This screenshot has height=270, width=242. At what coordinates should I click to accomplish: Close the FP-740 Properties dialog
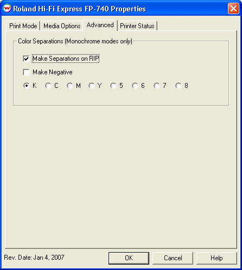(233, 9)
